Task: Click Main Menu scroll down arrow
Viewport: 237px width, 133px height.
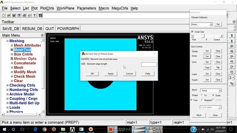Action: (43, 111)
